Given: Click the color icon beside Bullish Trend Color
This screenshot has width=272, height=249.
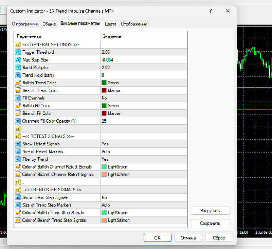Looking at the screenshot, I should (18, 83).
